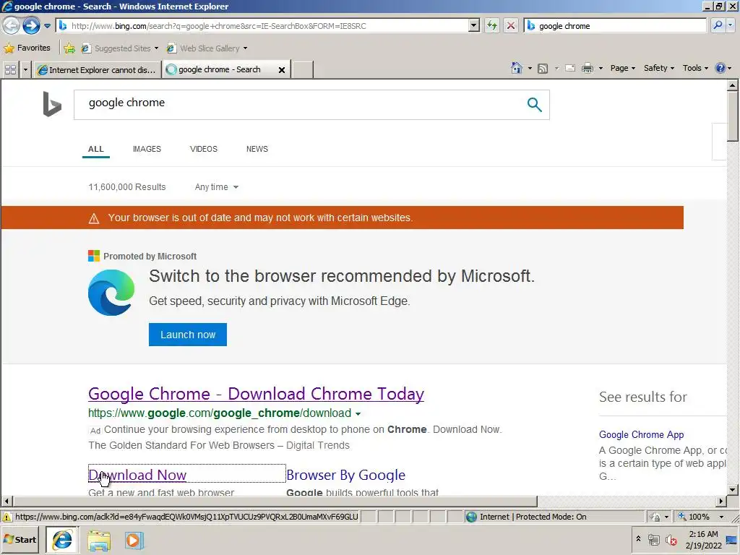Click the Launch now Edge button
Image resolution: width=740 pixels, height=555 pixels.
[x=188, y=335]
